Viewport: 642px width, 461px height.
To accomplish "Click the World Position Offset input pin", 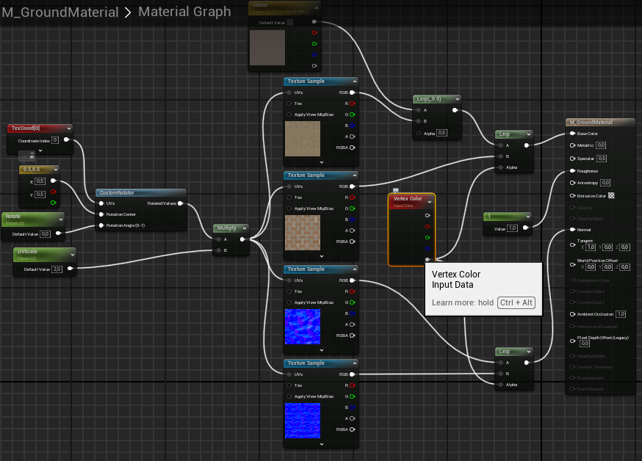I will pyautogui.click(x=572, y=261).
